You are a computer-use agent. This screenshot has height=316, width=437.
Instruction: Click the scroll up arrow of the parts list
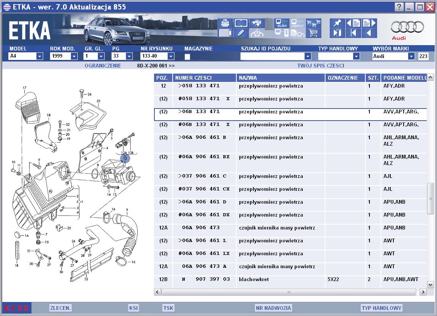[430, 77]
